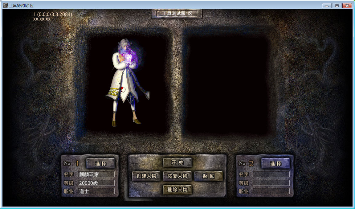Screen dimensions: 355x209
Task: Click the version text 1 (0.0.0/3.3.2084)
Action: coord(53,14)
